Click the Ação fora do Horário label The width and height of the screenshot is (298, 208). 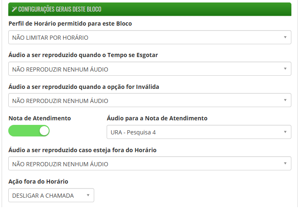(38, 182)
